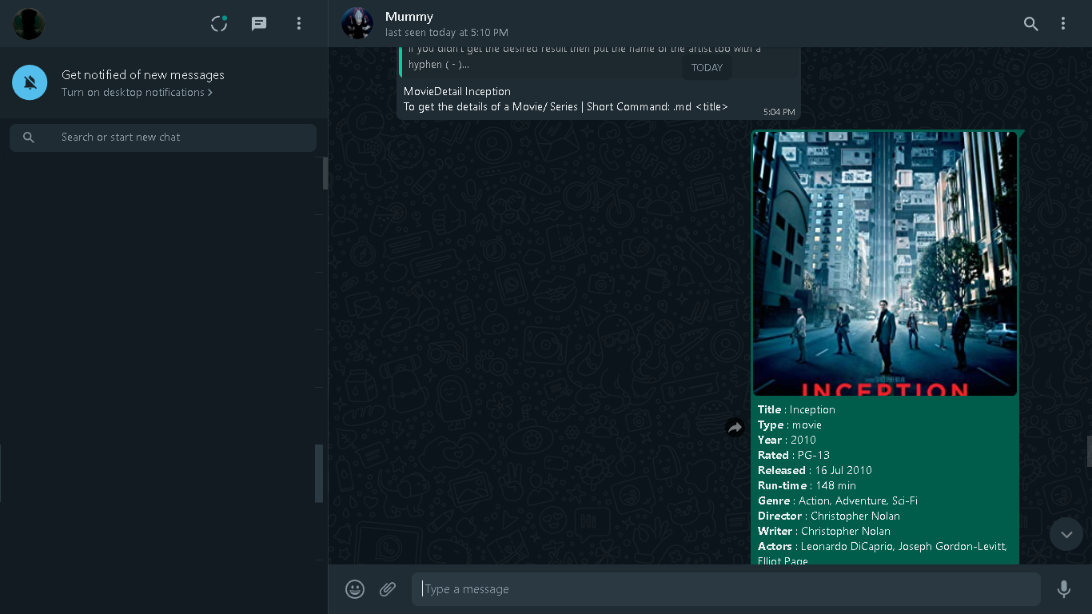Click 'last seen today at 5:10 PM' text
The height and width of the screenshot is (614, 1092).
(x=447, y=33)
